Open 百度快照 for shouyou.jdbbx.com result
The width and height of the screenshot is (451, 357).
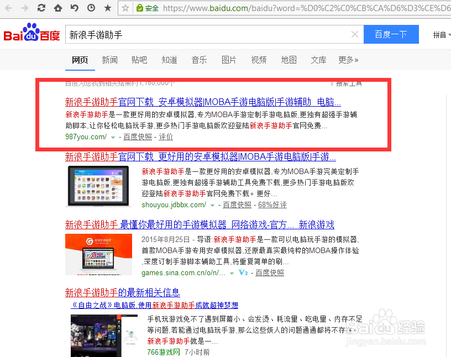[237, 204]
